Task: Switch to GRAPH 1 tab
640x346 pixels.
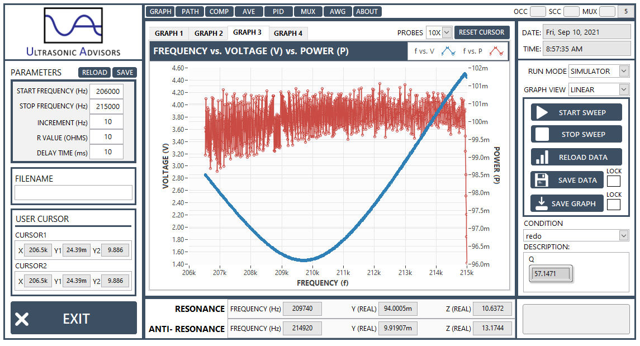Action: coord(169,33)
